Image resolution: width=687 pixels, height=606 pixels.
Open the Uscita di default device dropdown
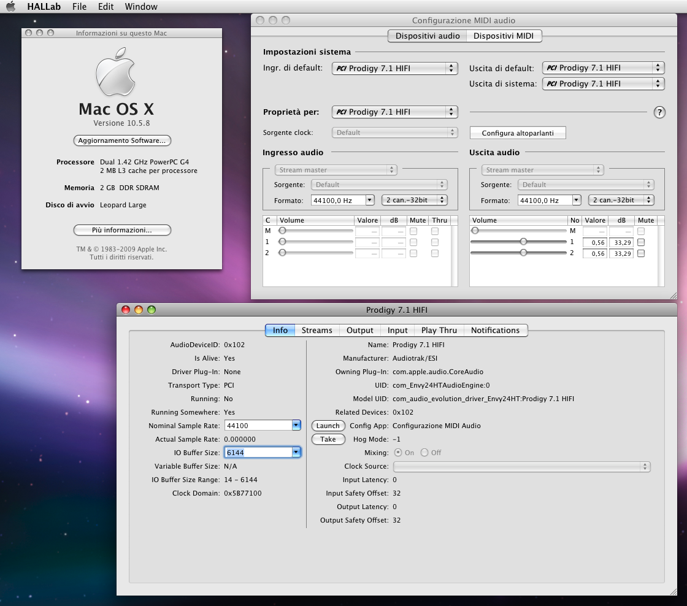click(x=604, y=68)
